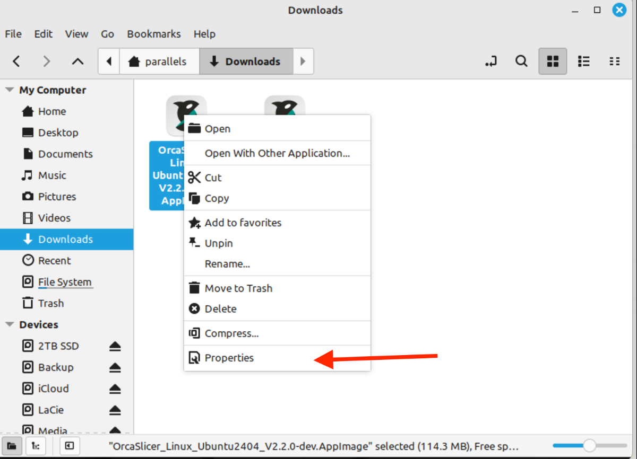This screenshot has height=459, width=637.
Task: Eject the LaCie drive
Action: point(115,410)
